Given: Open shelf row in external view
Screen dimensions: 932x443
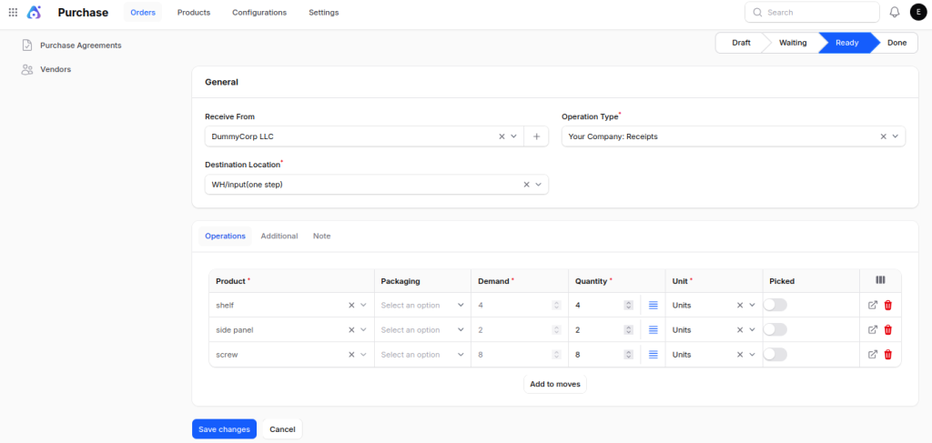Looking at the screenshot, I should point(873,306).
